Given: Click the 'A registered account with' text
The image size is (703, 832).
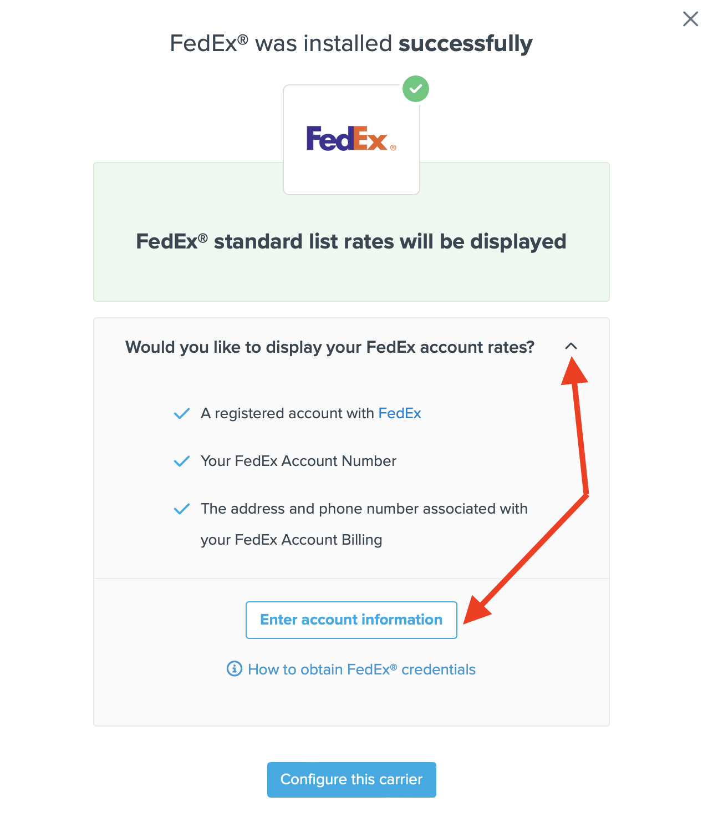Looking at the screenshot, I should click(287, 413).
